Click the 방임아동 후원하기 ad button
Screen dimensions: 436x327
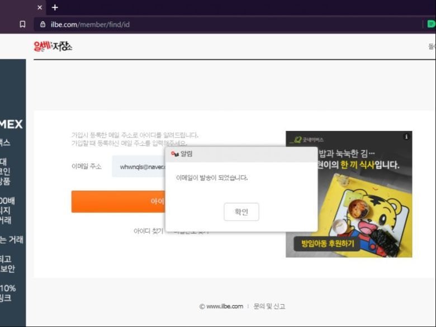327,244
